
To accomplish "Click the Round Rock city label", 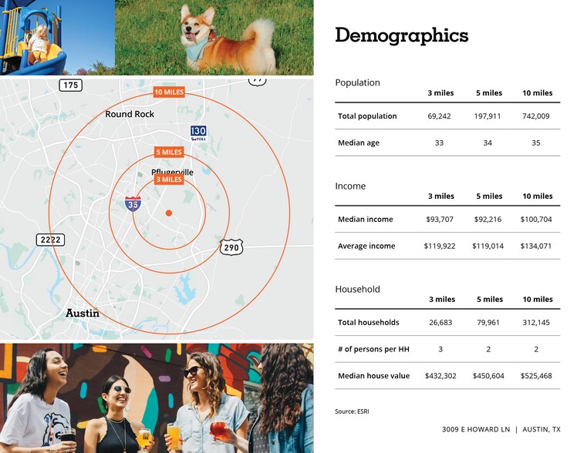I will coord(130,114).
